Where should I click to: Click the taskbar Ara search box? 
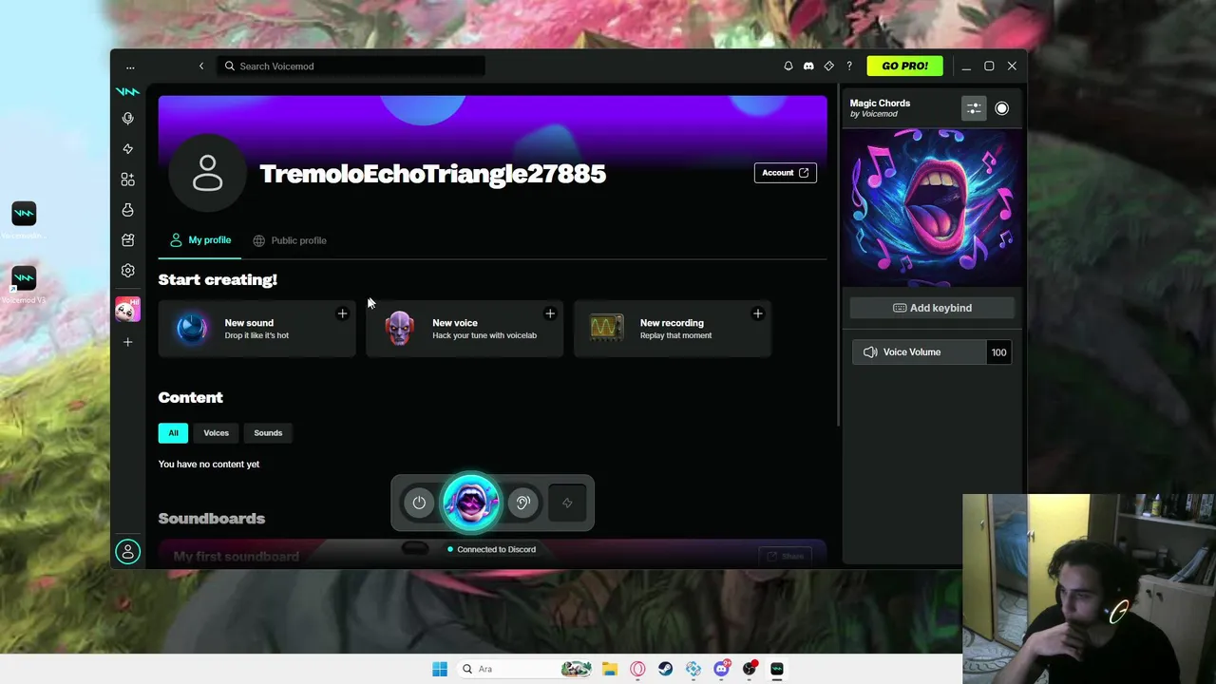tap(525, 669)
